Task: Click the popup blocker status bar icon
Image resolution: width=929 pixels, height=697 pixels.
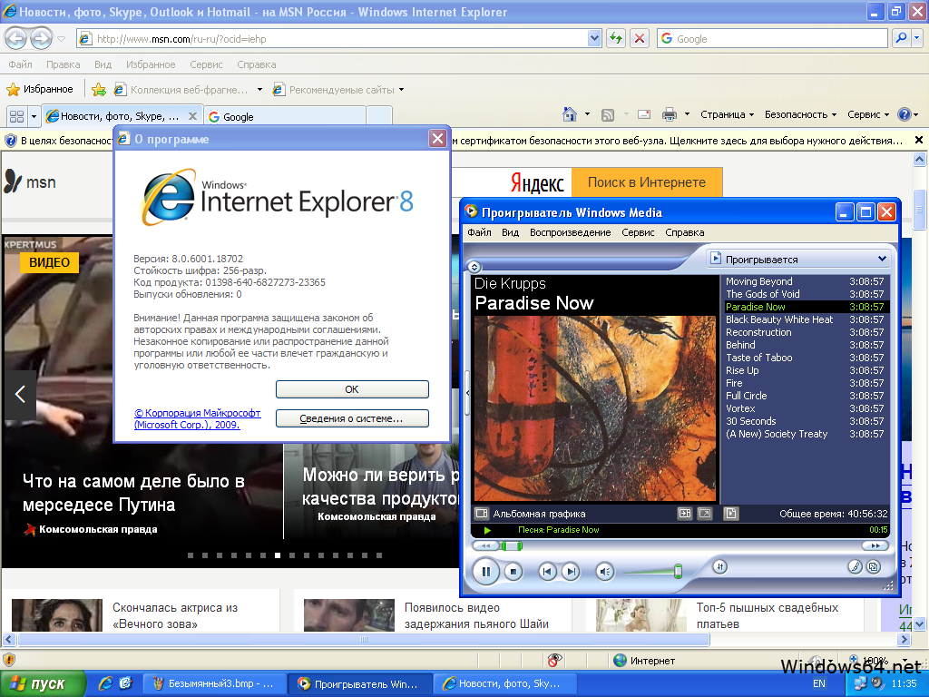Action: tap(554, 660)
